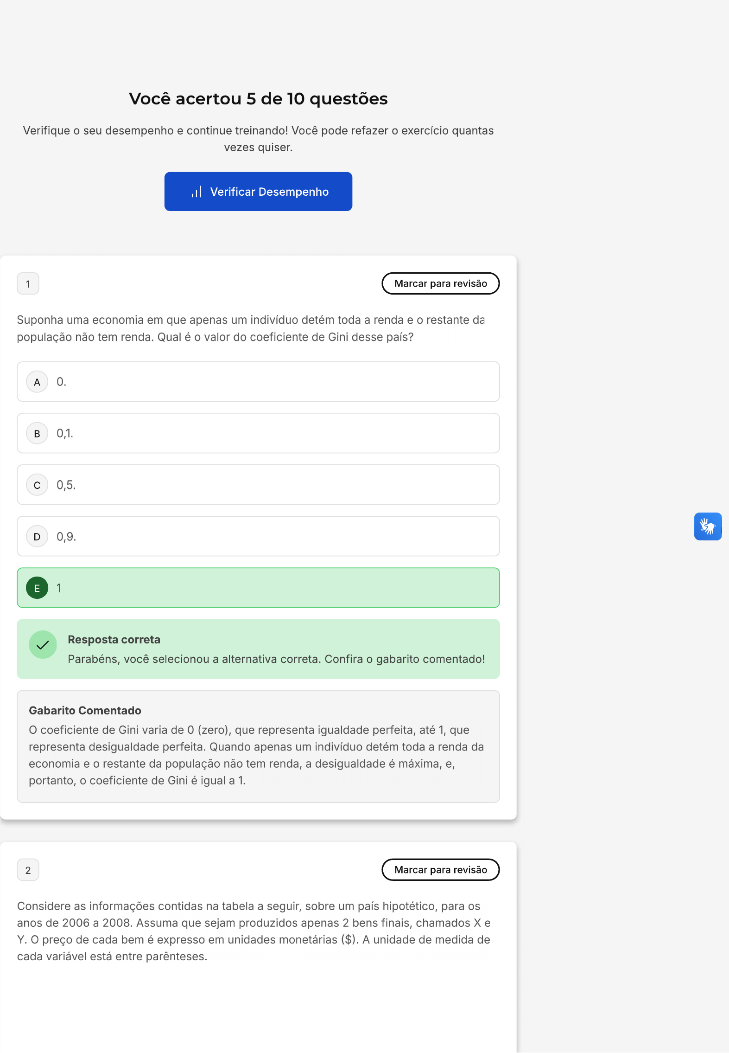Click the Verificar Desempenho button

click(x=258, y=192)
